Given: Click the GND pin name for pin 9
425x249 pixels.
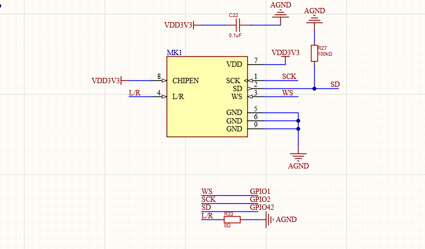Looking at the screenshot, I should click(234, 129).
